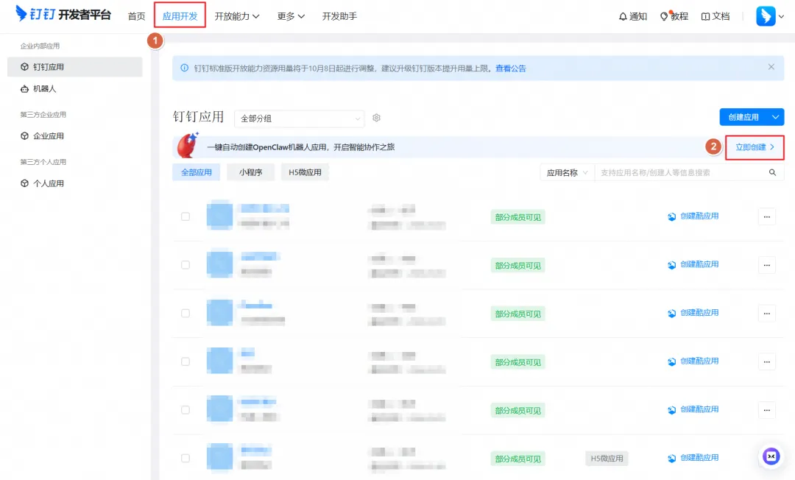Click 创建酷应用 in the third app row
This screenshot has height=480, width=795.
tap(693, 313)
